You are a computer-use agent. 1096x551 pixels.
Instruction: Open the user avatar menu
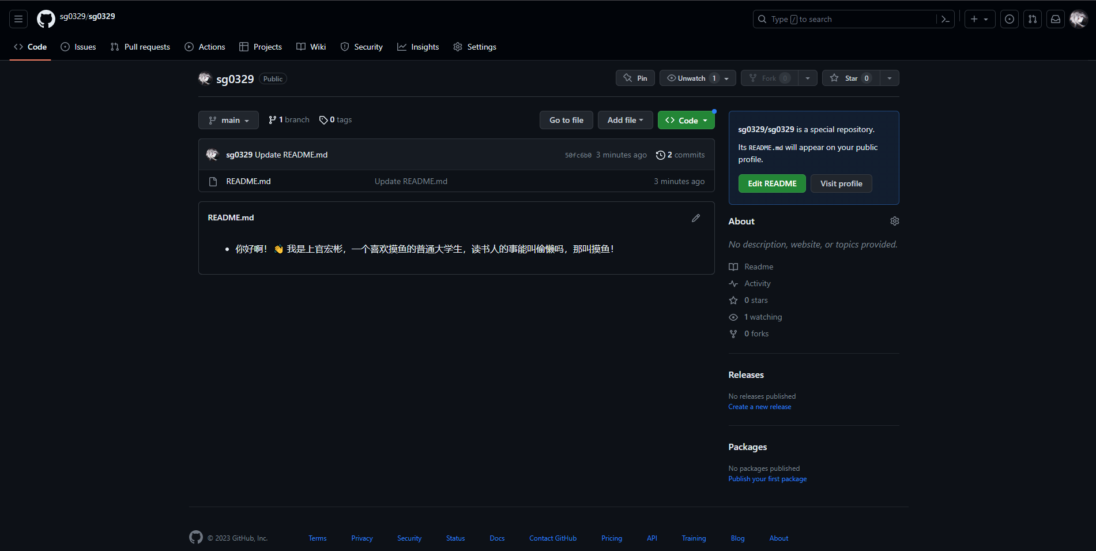point(1079,19)
